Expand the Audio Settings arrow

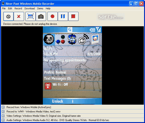[x=3, y=120]
